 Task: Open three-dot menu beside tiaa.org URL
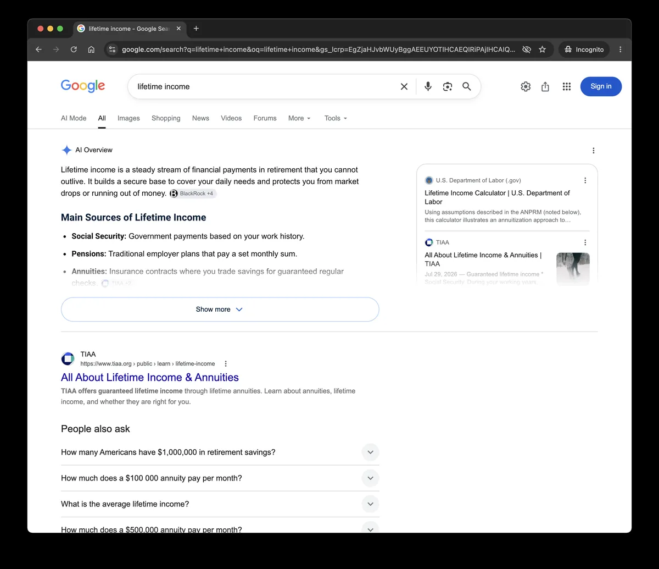click(226, 363)
